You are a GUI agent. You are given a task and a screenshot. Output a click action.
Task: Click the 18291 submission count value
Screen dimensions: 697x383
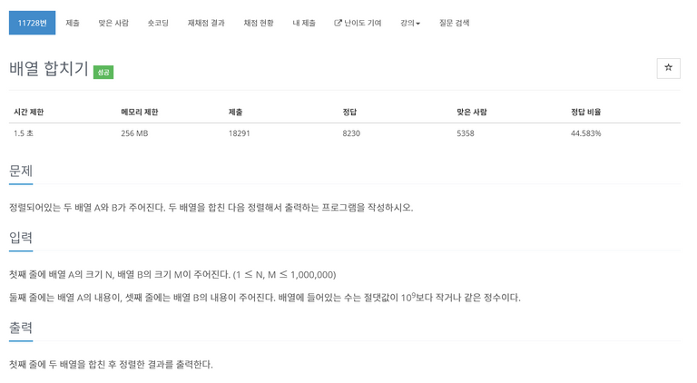240,133
